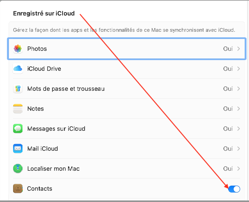Expand Photos settings via its chevron
The height and width of the screenshot is (202, 249).
[238, 49]
